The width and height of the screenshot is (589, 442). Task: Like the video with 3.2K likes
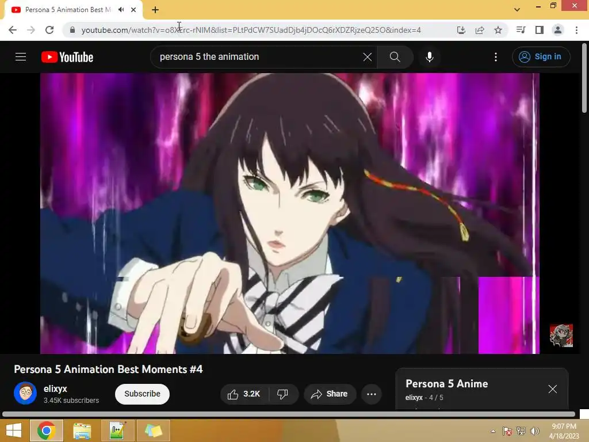pos(244,394)
